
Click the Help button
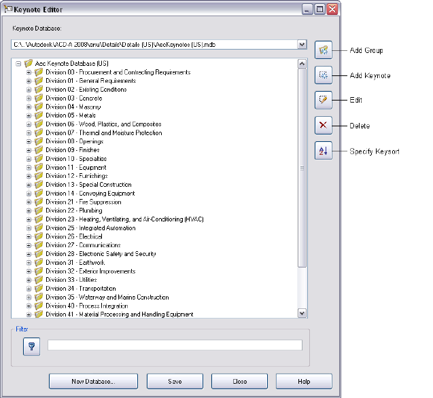point(304,382)
